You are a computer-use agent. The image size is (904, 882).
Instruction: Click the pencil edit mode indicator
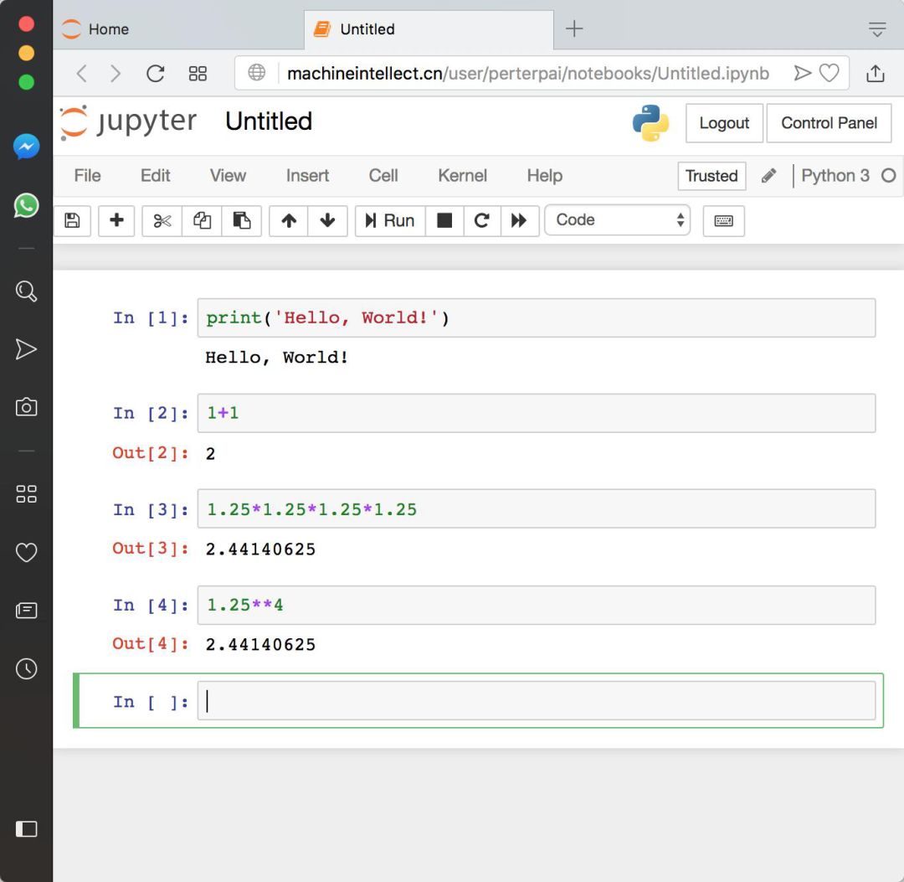[x=768, y=175]
